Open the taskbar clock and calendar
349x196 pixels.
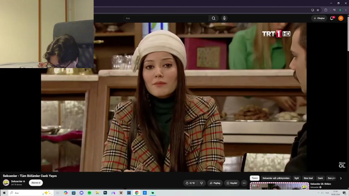click(x=335, y=193)
